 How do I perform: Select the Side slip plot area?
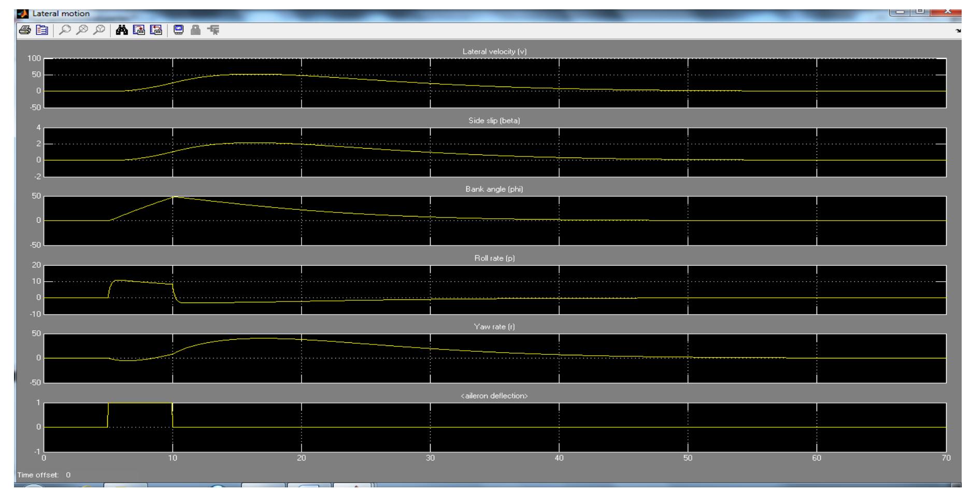[x=495, y=152]
